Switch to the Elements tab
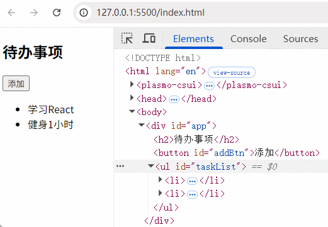The width and height of the screenshot is (328, 227). (193, 39)
